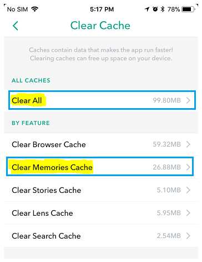Select Clear All caches option
This screenshot has height=262, width=202.
click(x=102, y=100)
